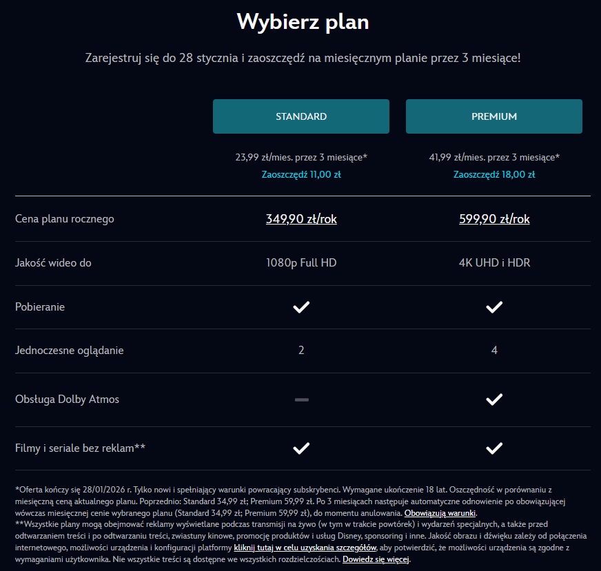Select the PREMIUM plan button
This screenshot has width=601, height=571.
pyautogui.click(x=493, y=116)
